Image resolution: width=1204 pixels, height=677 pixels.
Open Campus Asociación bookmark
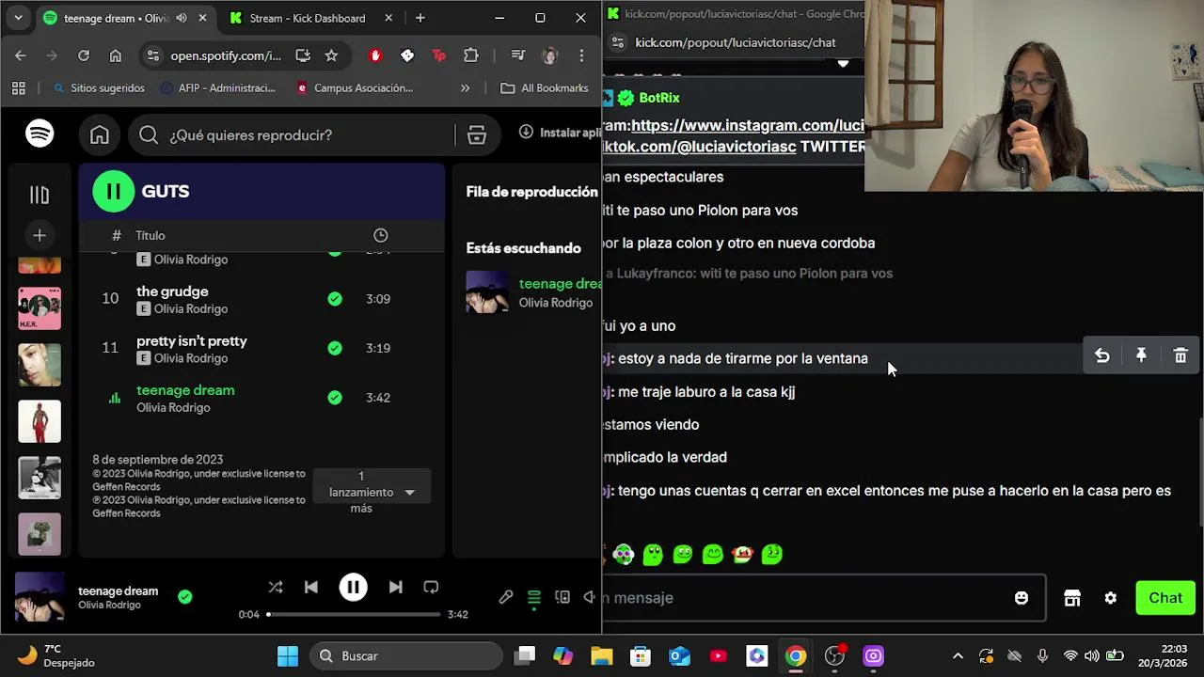pyautogui.click(x=355, y=88)
